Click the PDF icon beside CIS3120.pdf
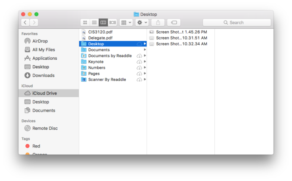 pyautogui.click(x=84, y=32)
